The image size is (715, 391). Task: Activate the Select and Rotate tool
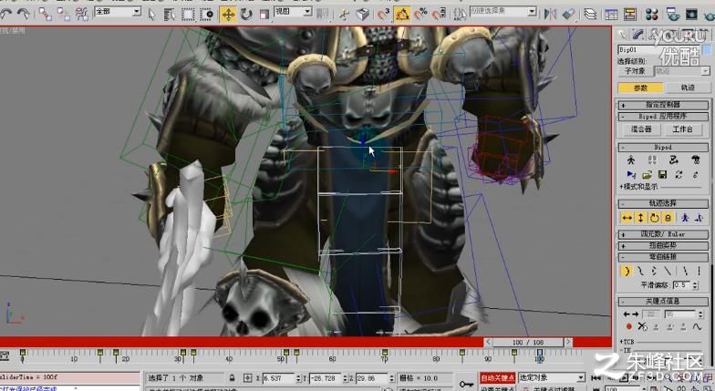coord(246,15)
